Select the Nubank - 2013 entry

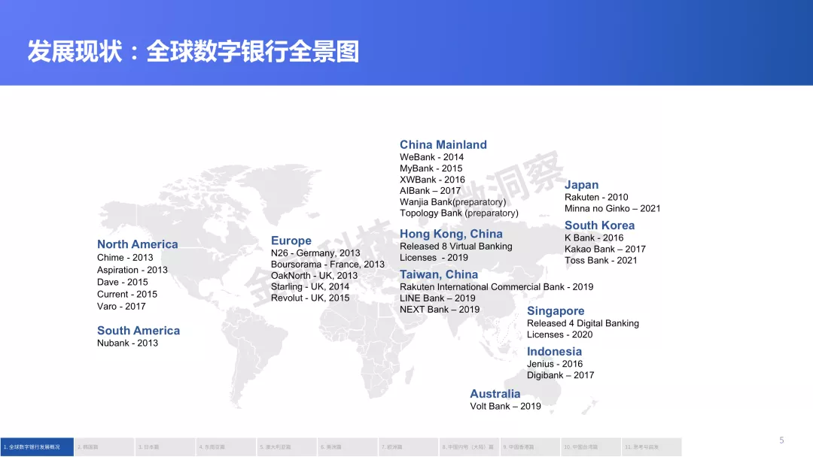pyautogui.click(x=127, y=344)
